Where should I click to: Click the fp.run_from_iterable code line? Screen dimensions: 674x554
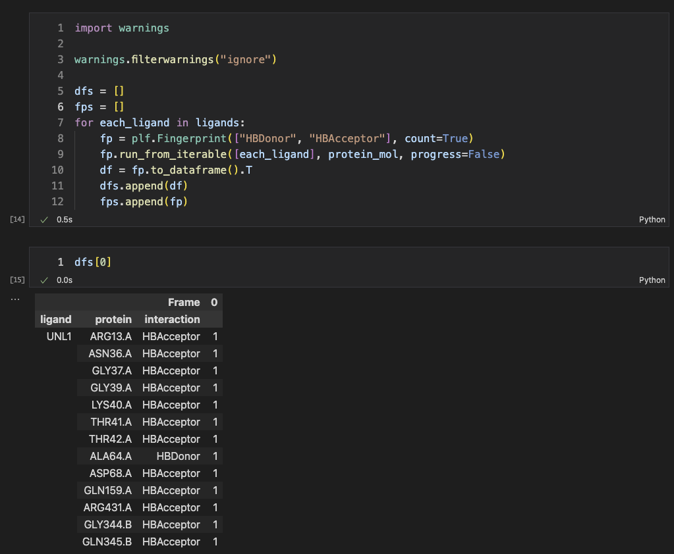tap(302, 154)
